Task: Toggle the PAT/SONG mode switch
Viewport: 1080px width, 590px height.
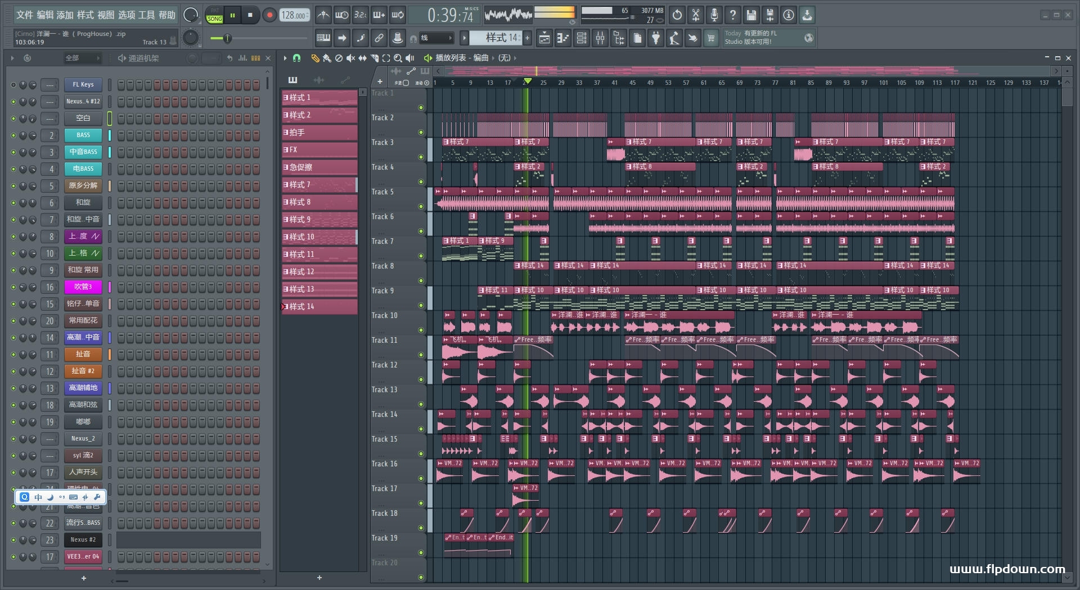Action: (x=215, y=15)
